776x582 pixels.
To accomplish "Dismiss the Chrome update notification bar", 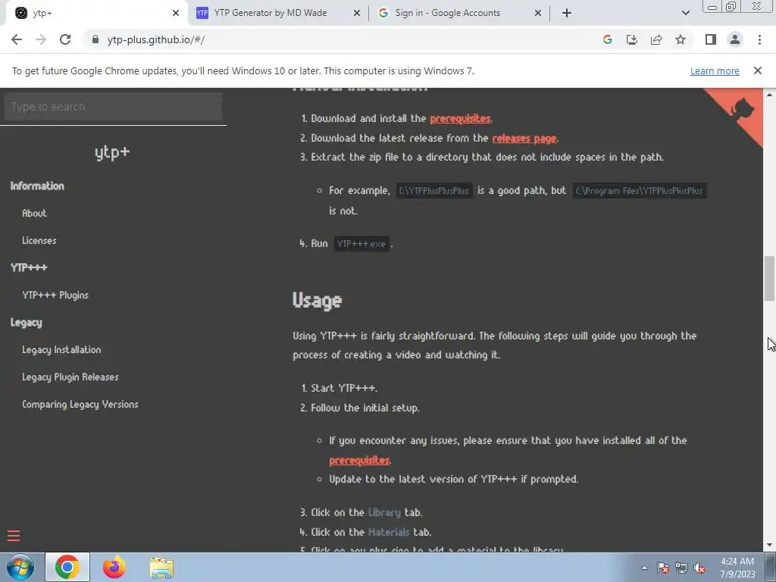I will point(757,70).
